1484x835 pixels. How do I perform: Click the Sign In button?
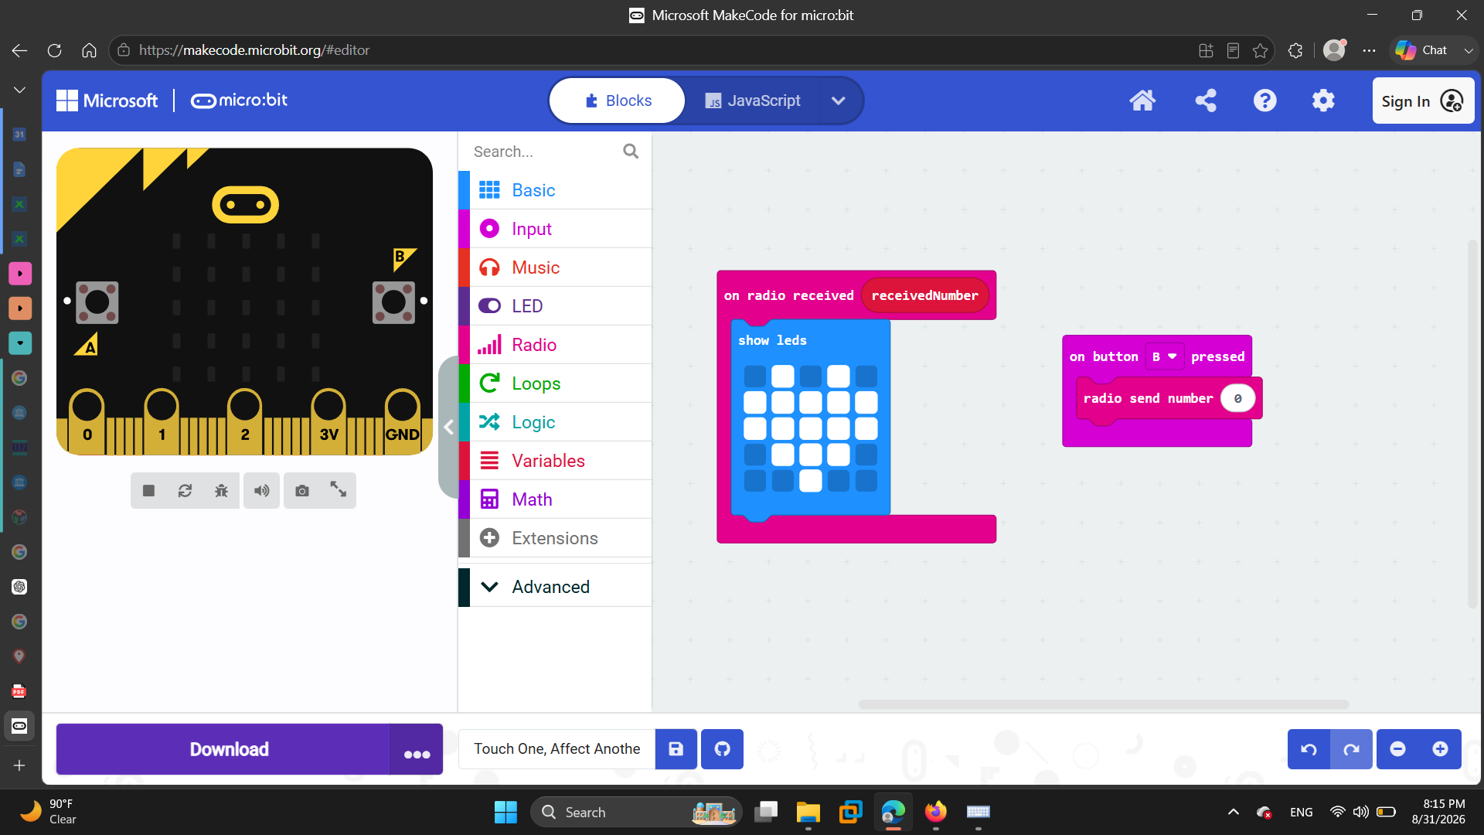click(x=1423, y=101)
